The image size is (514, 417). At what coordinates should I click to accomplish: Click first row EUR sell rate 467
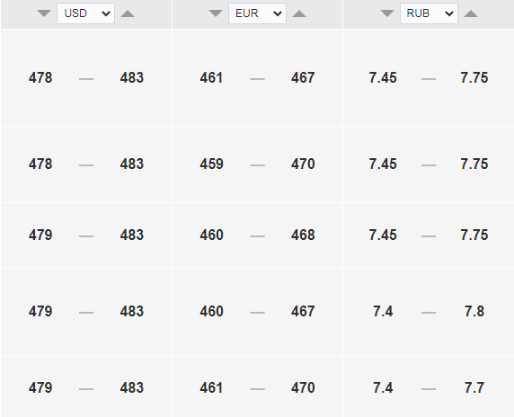coord(303,78)
